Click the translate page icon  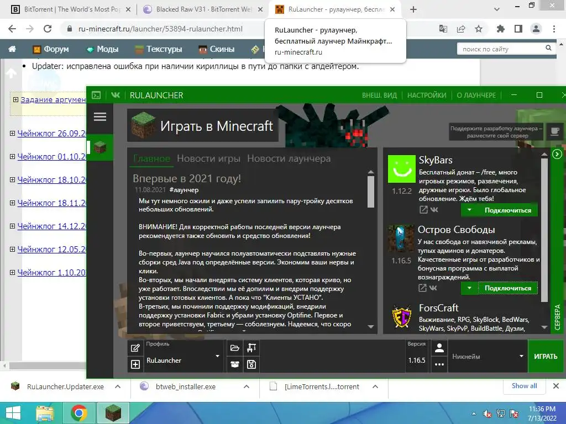tap(443, 29)
